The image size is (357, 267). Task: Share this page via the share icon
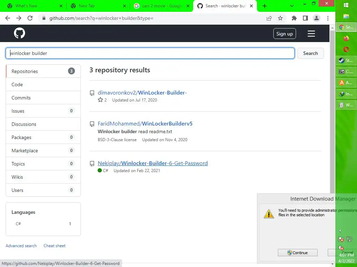click(x=269, y=18)
